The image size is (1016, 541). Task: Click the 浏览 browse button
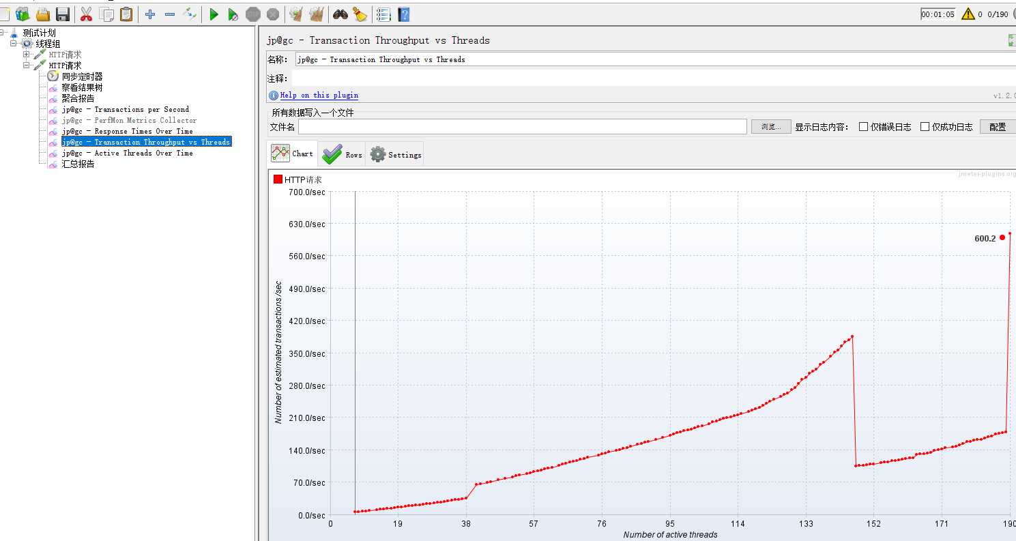(771, 127)
